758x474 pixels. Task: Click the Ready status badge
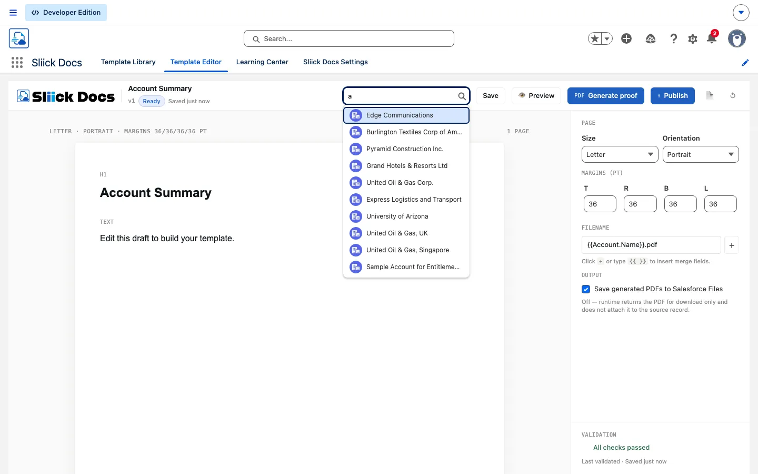pyautogui.click(x=152, y=101)
